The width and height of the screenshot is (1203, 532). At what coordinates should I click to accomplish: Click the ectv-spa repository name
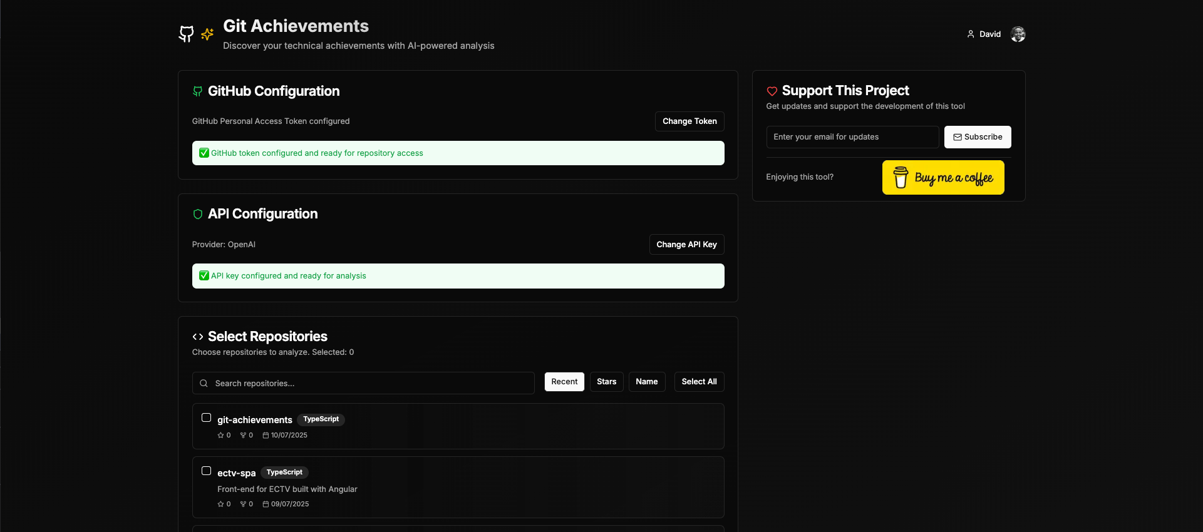(236, 473)
